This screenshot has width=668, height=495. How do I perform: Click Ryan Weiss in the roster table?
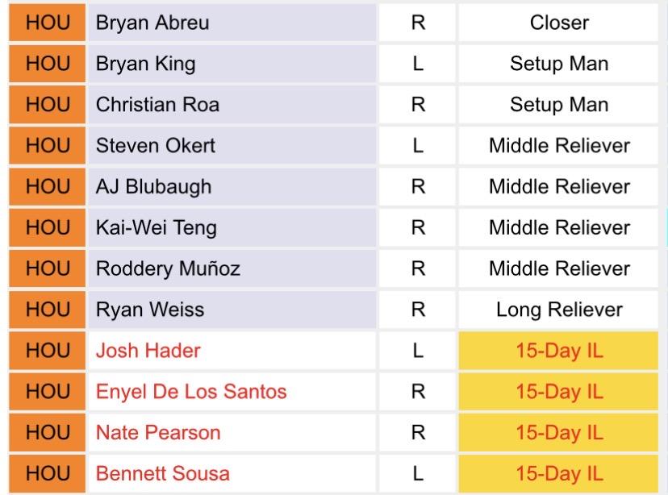(x=149, y=310)
